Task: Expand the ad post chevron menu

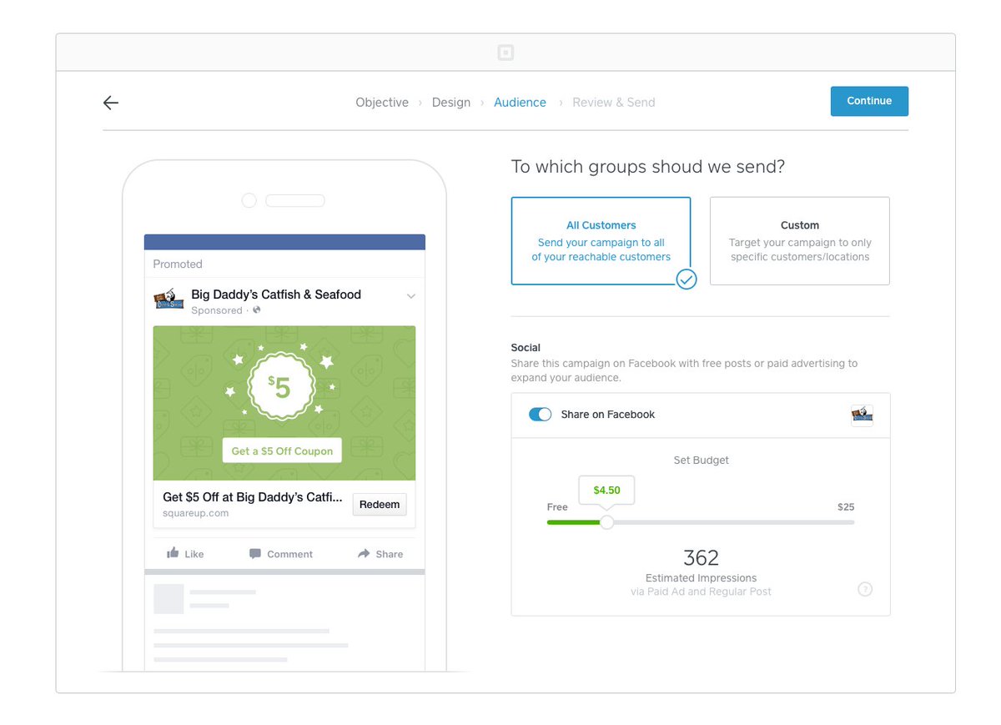Action: tap(410, 296)
